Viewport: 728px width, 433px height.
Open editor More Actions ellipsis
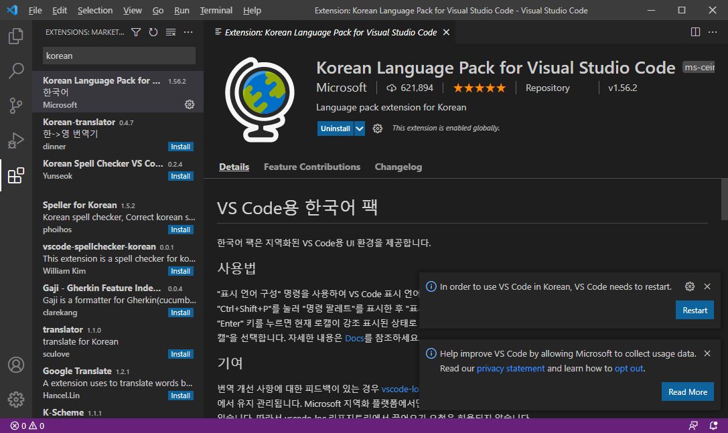pos(713,32)
